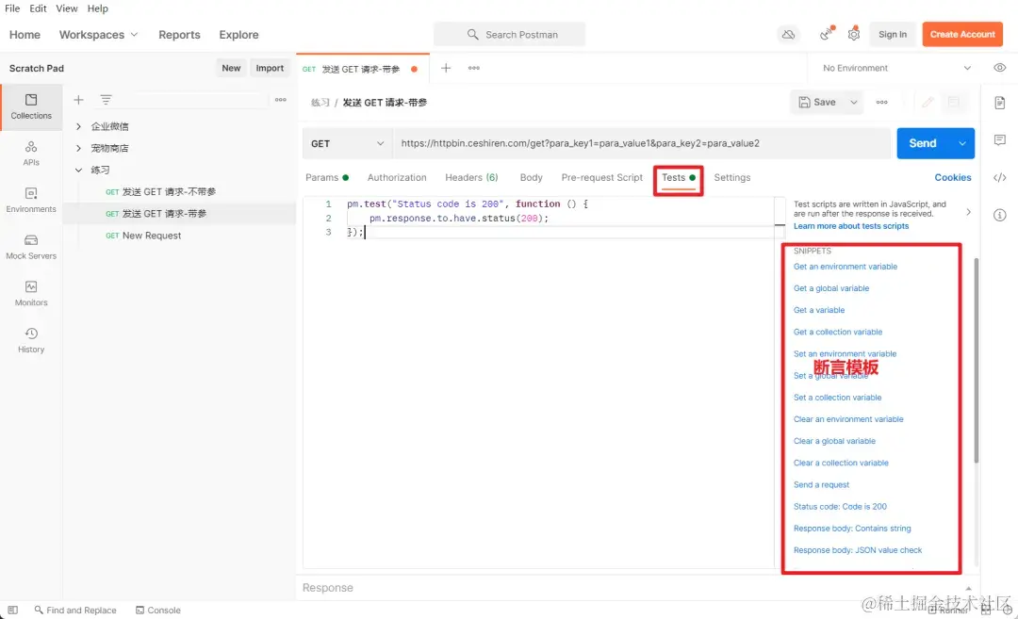Open the History sidebar panel

pos(31,340)
